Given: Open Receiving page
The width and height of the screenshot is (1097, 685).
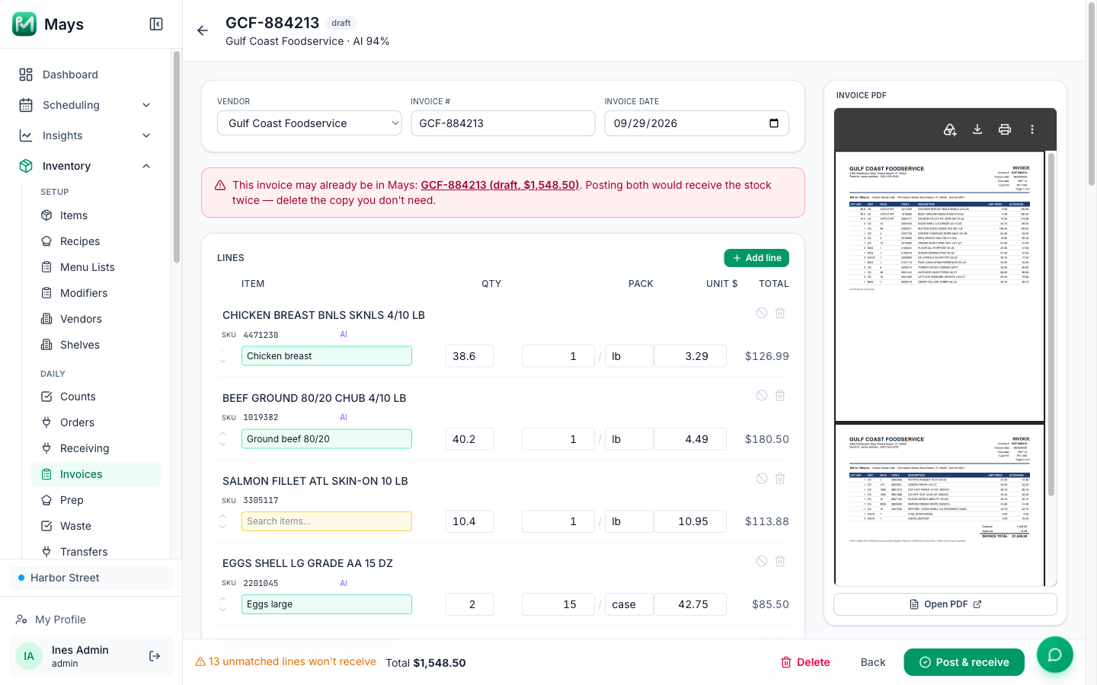Looking at the screenshot, I should 96,448.
